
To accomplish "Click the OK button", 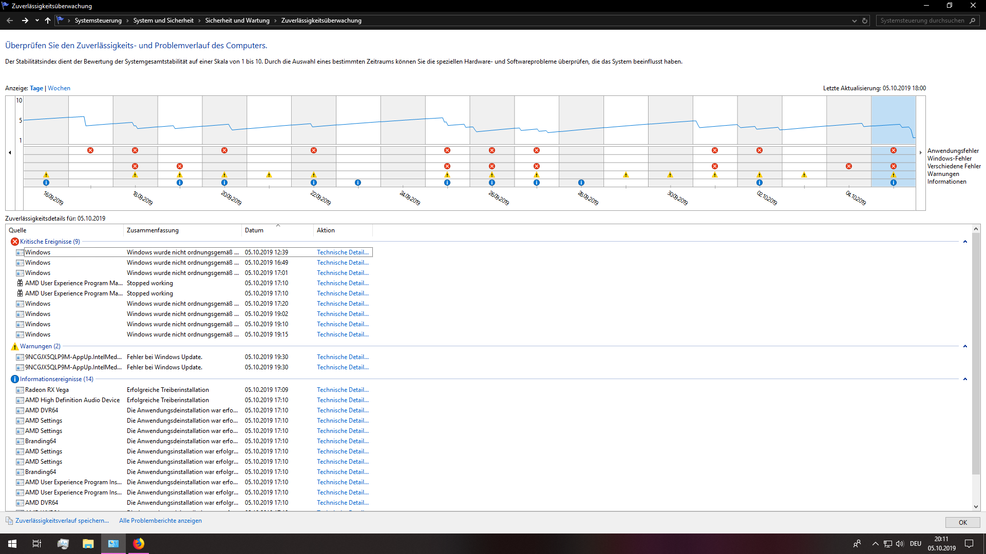I will [x=962, y=522].
